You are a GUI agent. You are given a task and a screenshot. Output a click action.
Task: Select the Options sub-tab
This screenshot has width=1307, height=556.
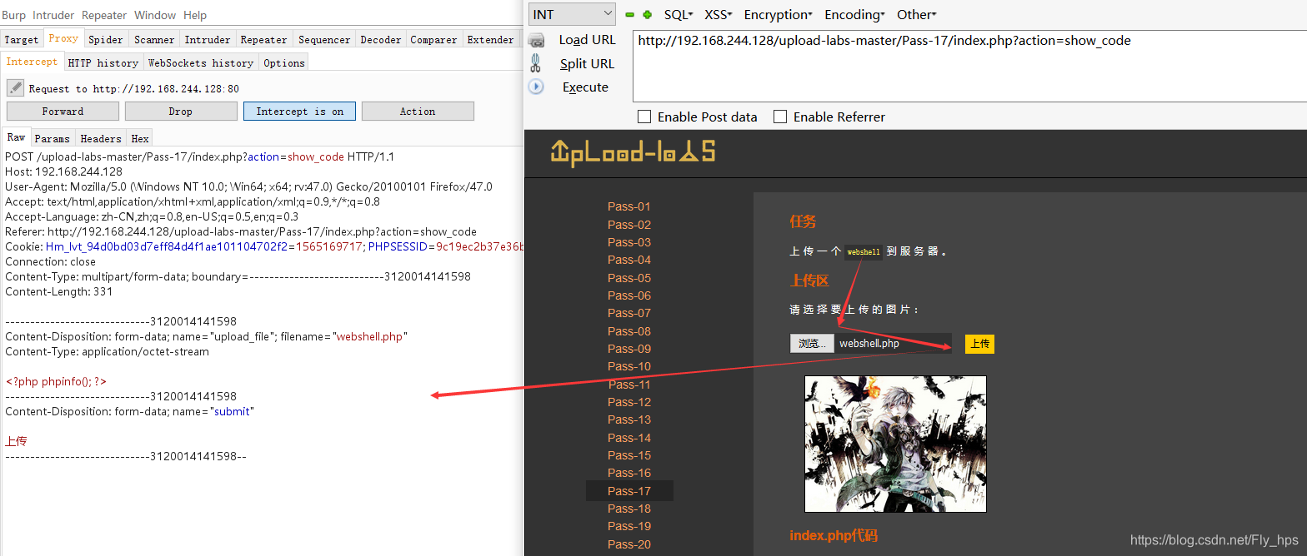pyautogui.click(x=284, y=62)
